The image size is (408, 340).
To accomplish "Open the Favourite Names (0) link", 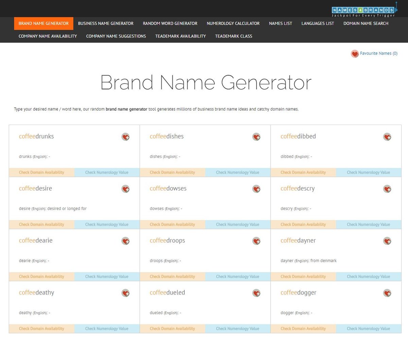I will click(x=378, y=53).
